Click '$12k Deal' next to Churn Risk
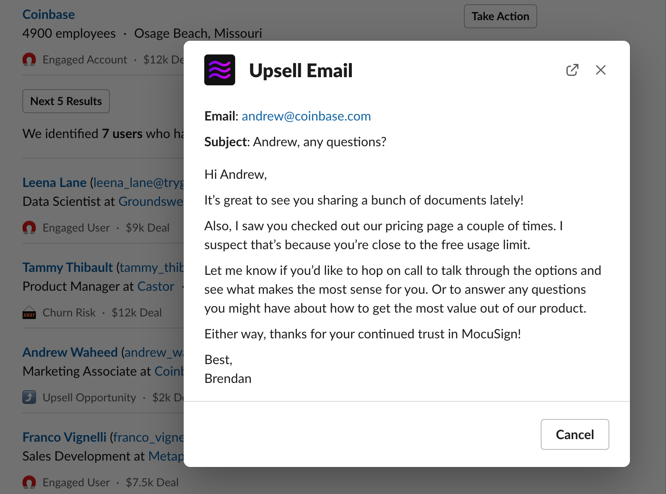This screenshot has width=666, height=494. pyautogui.click(x=137, y=313)
